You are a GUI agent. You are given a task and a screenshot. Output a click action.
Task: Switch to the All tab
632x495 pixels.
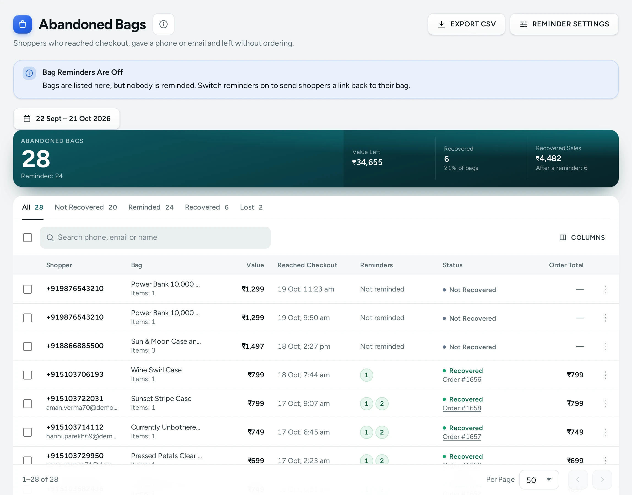(32, 207)
